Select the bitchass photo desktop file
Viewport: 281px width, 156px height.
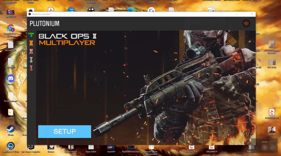[272, 131]
